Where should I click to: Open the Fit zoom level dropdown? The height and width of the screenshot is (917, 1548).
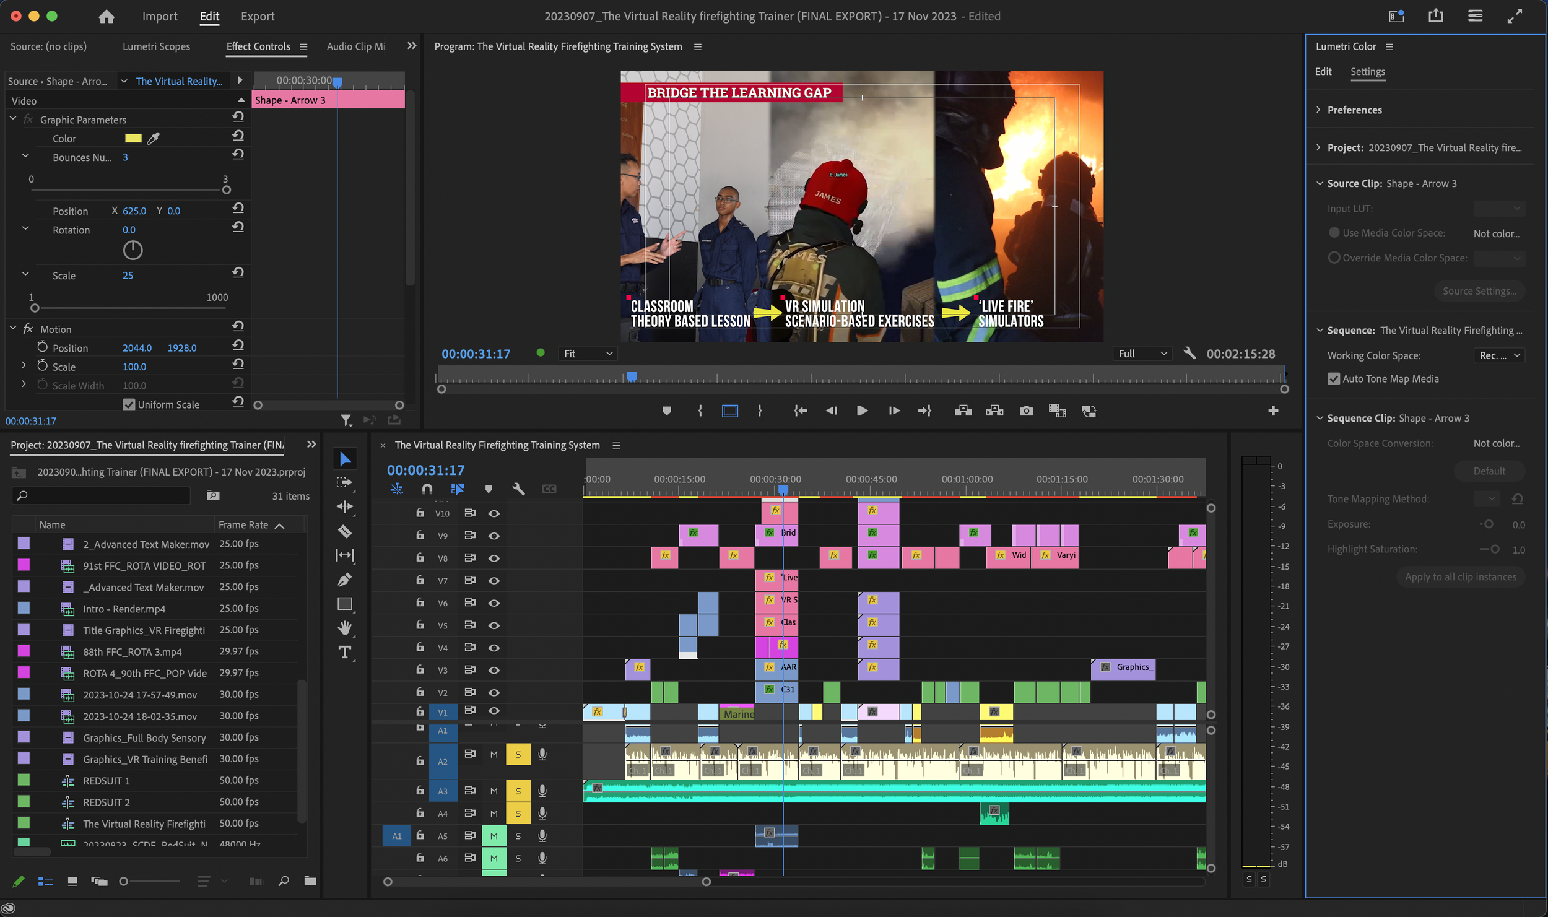point(586,354)
